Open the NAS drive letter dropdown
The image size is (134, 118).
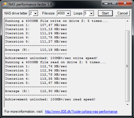point(35,13)
